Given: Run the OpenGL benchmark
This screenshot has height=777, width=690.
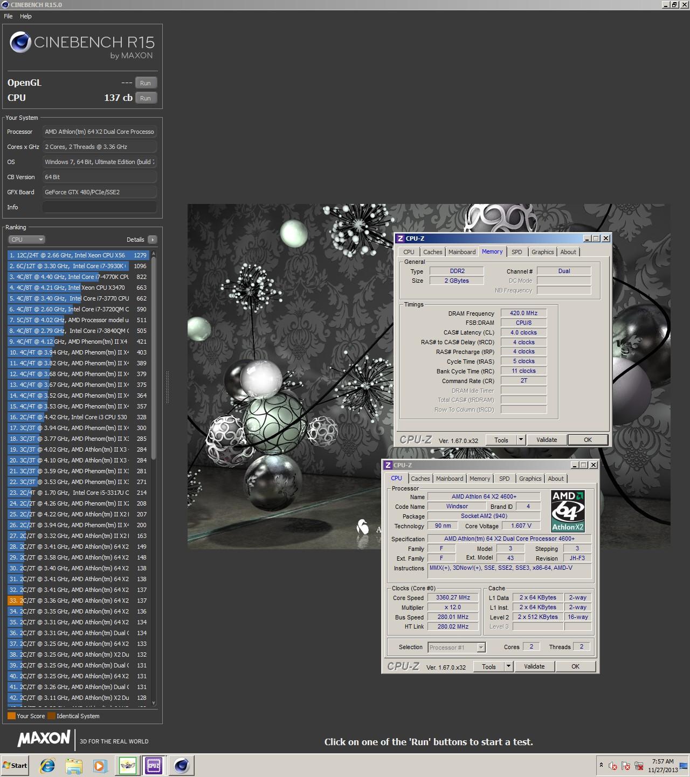Looking at the screenshot, I should tap(146, 83).
